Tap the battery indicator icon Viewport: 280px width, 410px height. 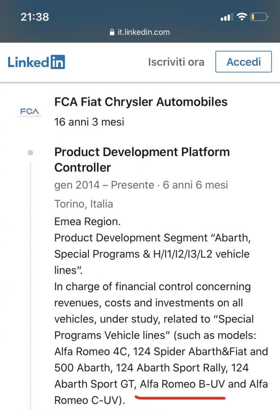click(259, 17)
